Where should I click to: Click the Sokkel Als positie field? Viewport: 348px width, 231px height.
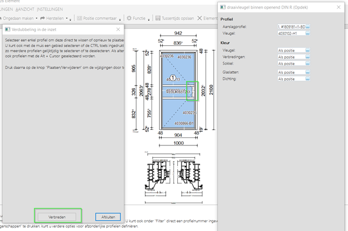(291, 64)
